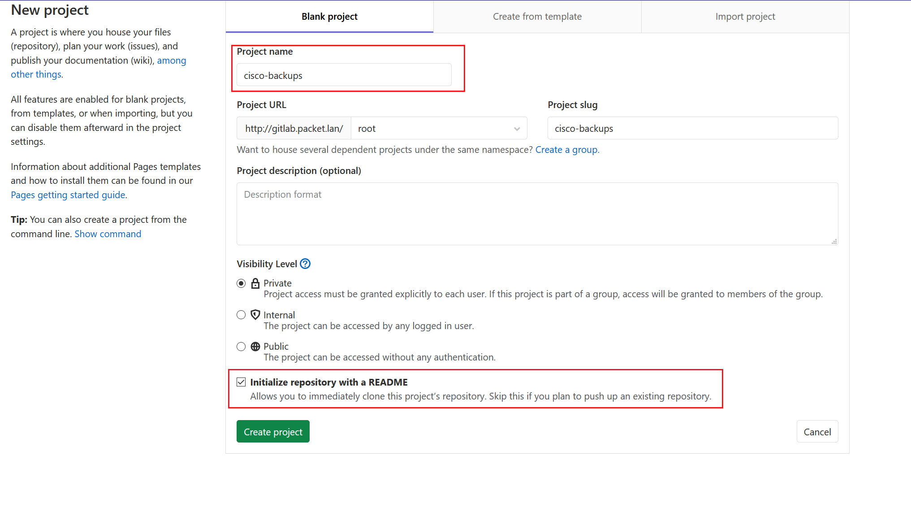The image size is (911, 512).
Task: Click the Visibility Level help question icon
Action: pyautogui.click(x=305, y=264)
